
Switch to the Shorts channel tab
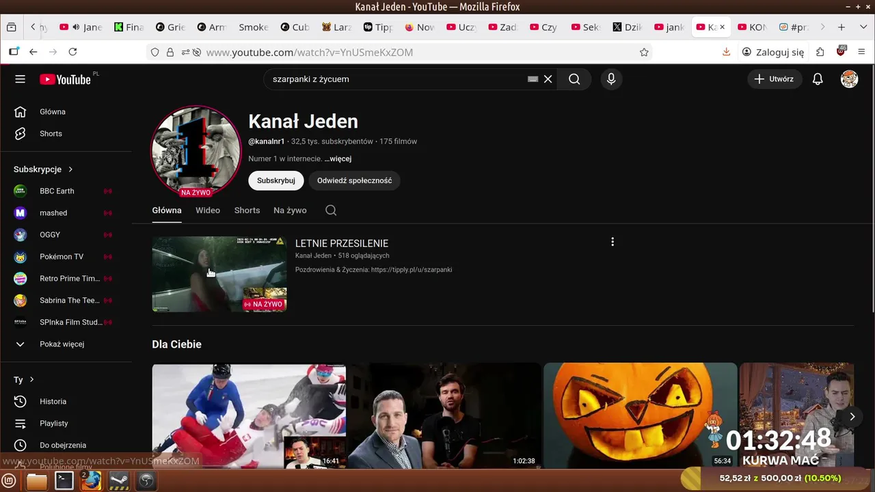pos(247,210)
